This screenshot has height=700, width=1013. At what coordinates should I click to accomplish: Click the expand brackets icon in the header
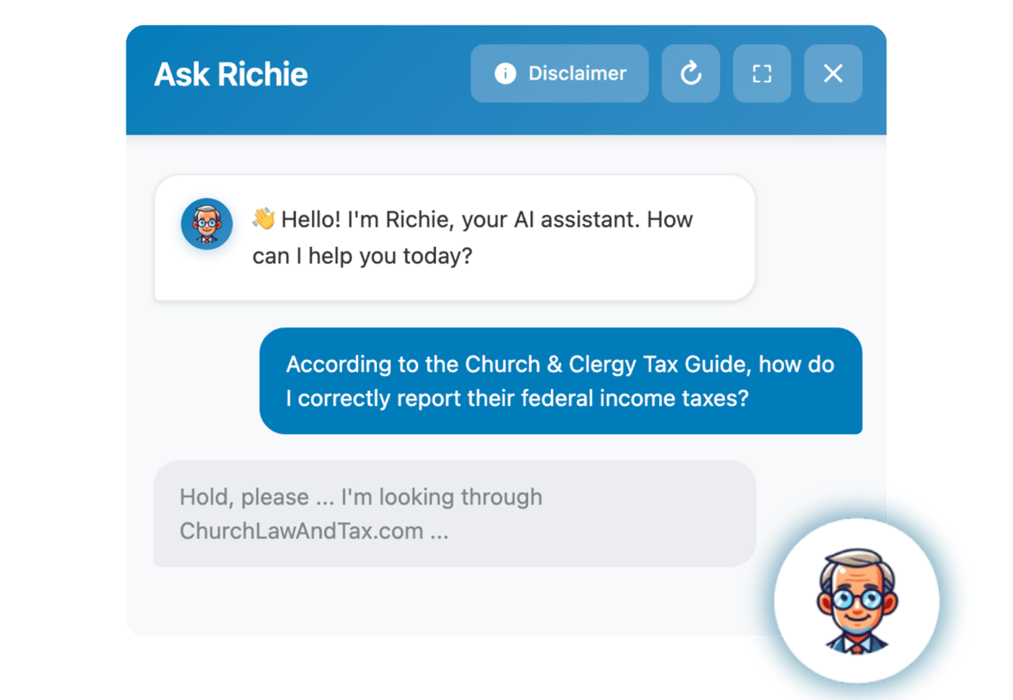pos(762,74)
